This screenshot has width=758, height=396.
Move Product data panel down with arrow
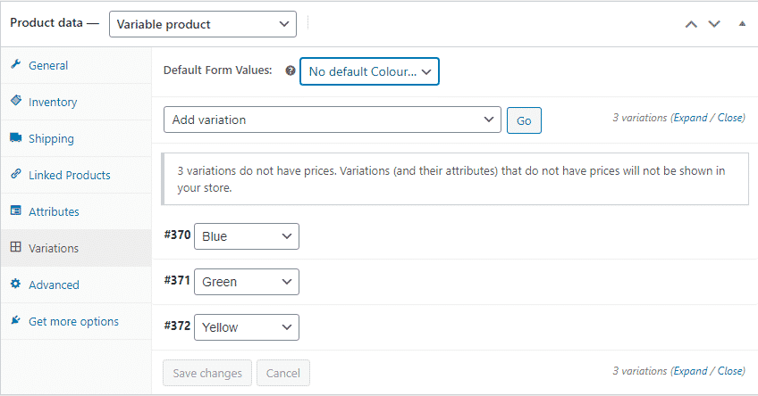[714, 24]
